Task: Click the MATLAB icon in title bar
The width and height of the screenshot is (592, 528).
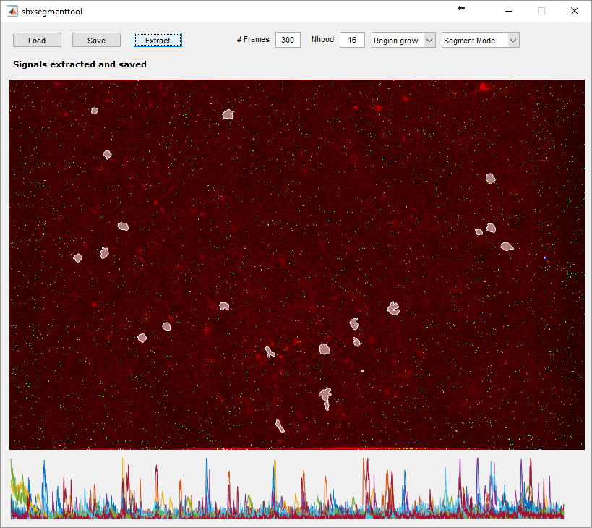Action: 12,12
